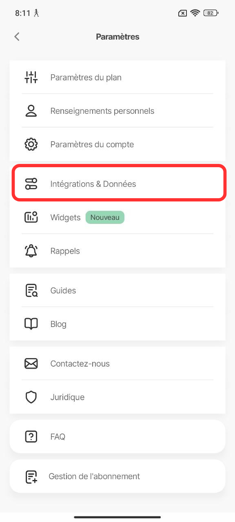Tap the chart icon beside Widgets
Screen dimensions: 235x522
[31, 217]
